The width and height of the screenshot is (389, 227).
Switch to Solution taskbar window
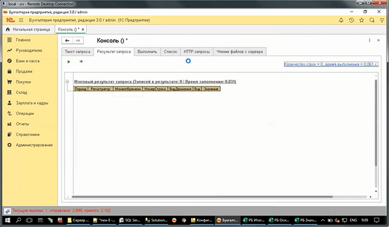pos(156,220)
